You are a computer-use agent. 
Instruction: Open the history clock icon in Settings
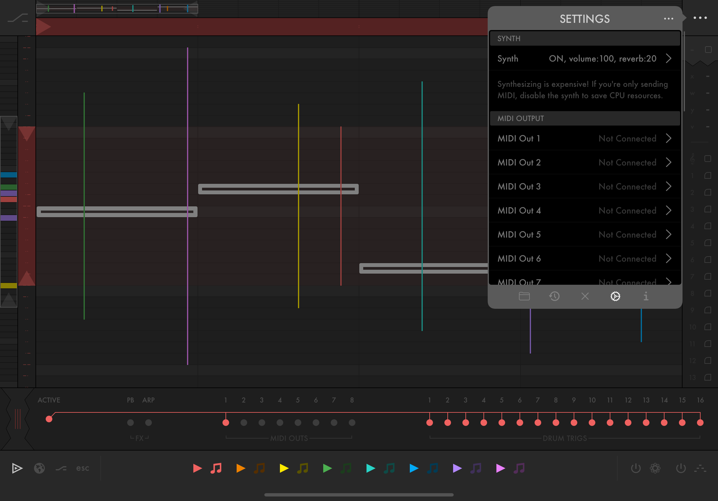tap(554, 296)
